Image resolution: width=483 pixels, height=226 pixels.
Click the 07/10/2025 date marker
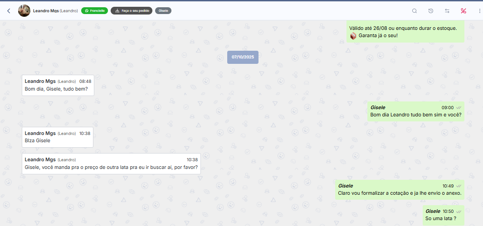[243, 57]
